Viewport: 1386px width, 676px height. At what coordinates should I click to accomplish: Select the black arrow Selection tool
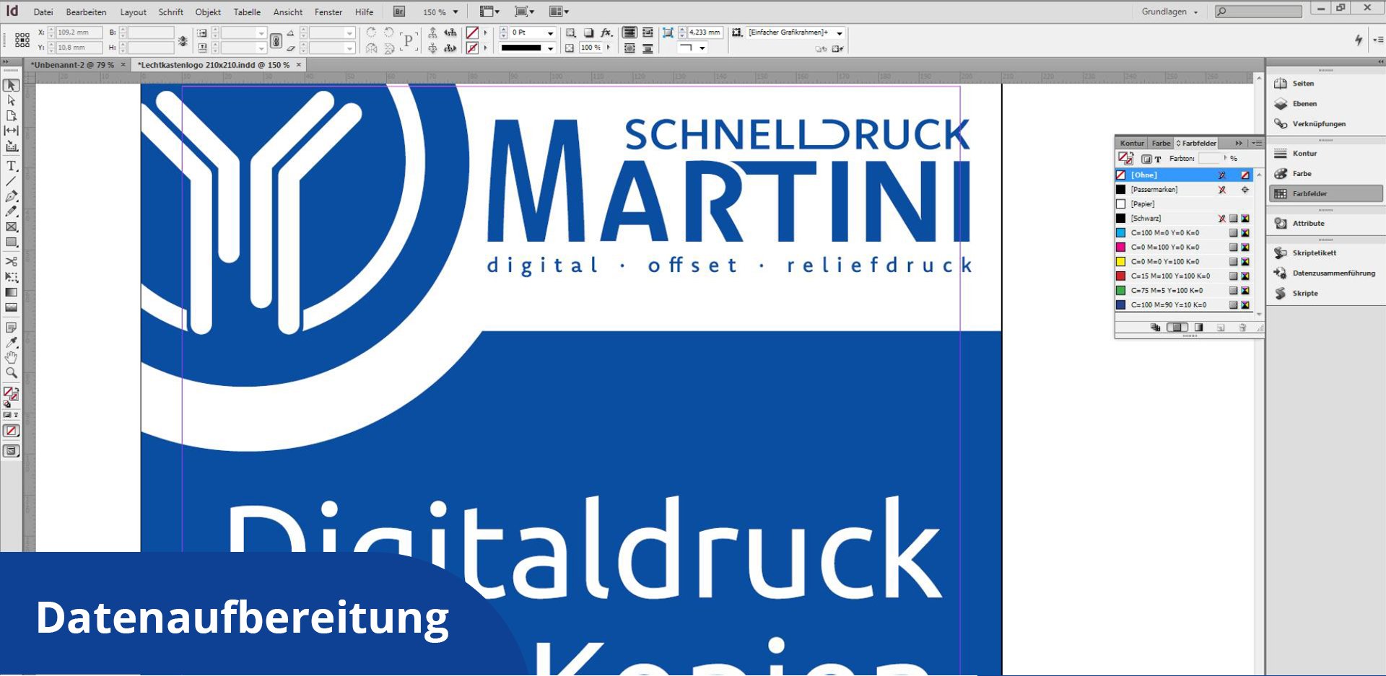click(x=11, y=85)
